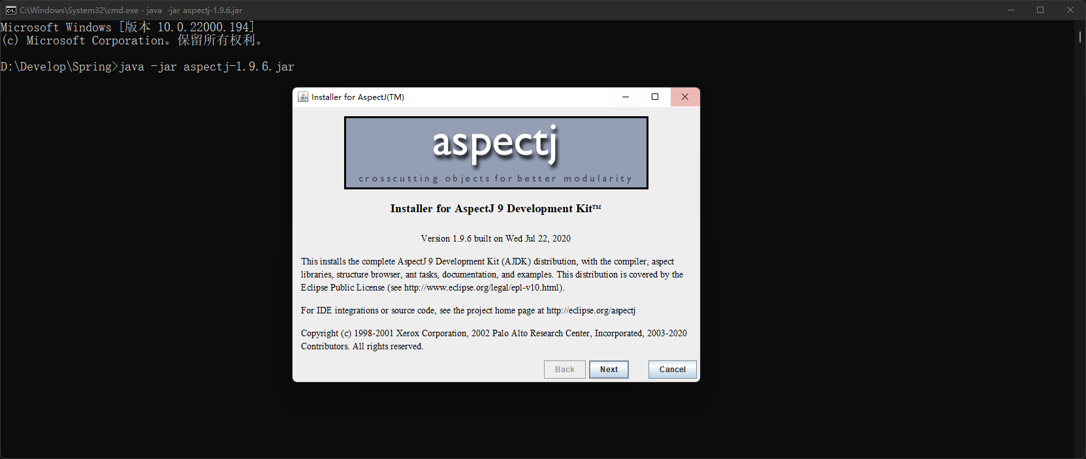This screenshot has height=459, width=1086.
Task: Minimize the command prompt window
Action: pyautogui.click(x=1011, y=10)
